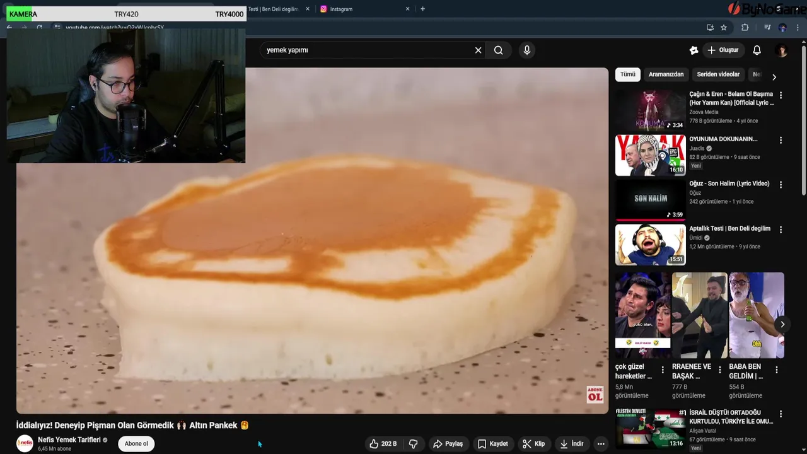807x454 pixels.
Task: Open the Chrome three-dot menu
Action: 798,27
